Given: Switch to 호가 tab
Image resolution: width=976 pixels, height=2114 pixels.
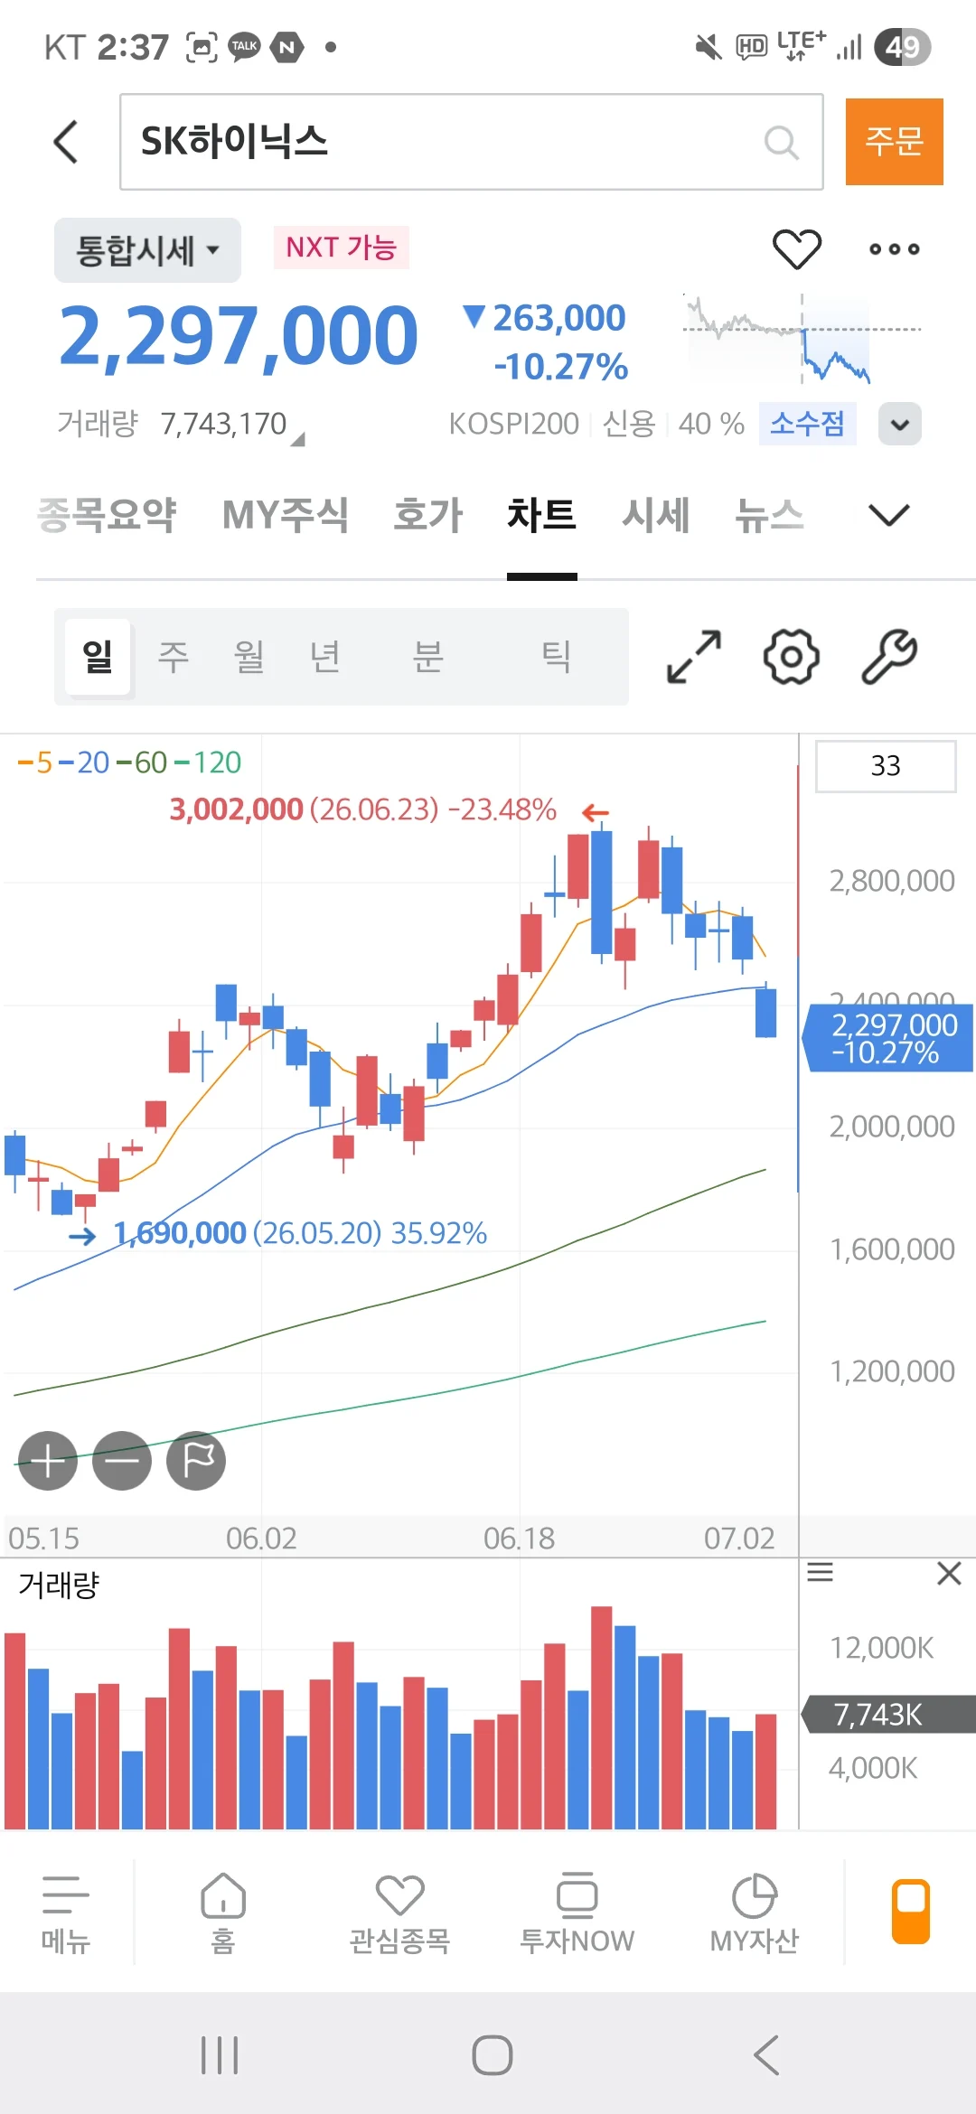Looking at the screenshot, I should (428, 515).
